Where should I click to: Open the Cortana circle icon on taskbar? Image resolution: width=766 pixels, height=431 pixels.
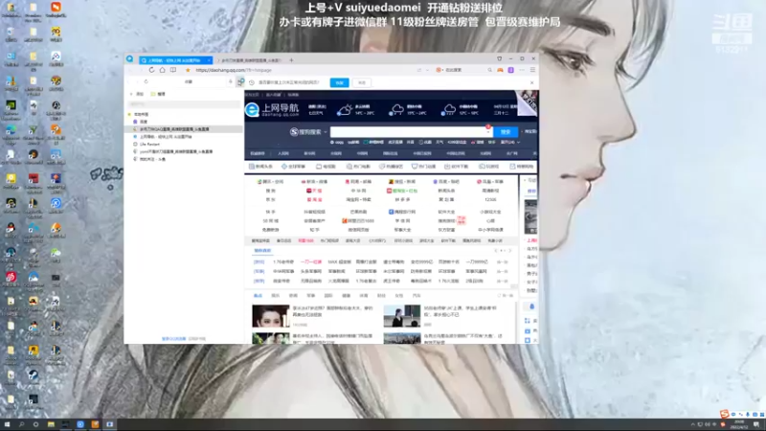36,424
